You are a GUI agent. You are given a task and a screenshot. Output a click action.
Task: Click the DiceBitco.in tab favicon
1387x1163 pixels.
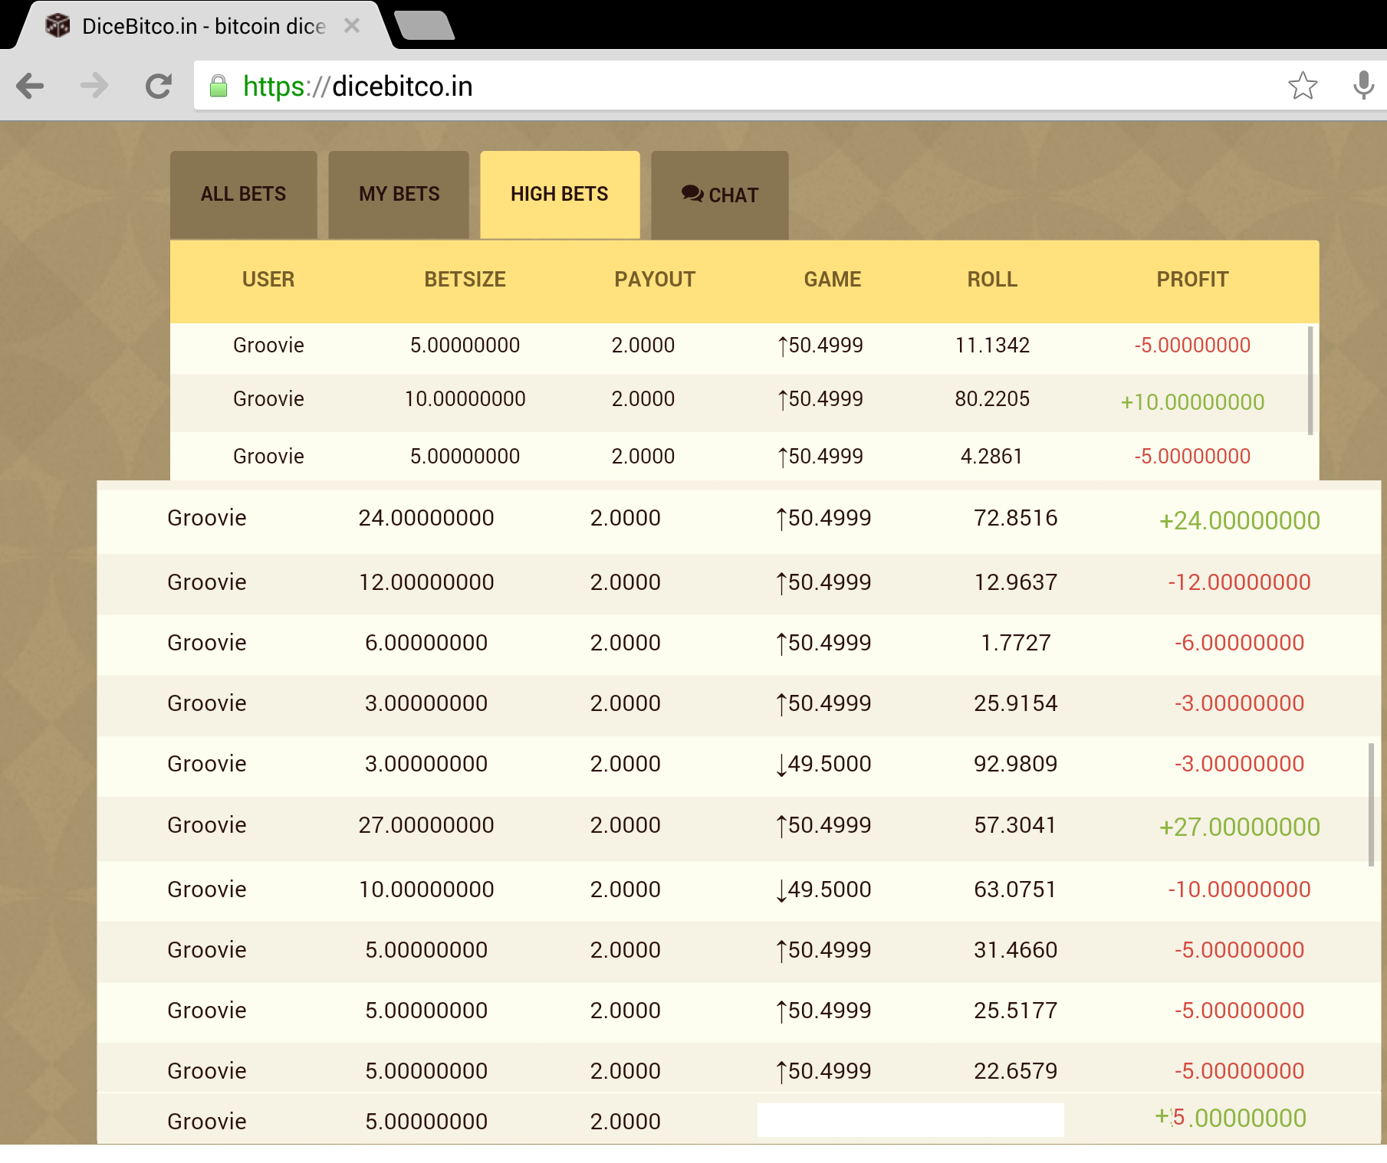(58, 25)
